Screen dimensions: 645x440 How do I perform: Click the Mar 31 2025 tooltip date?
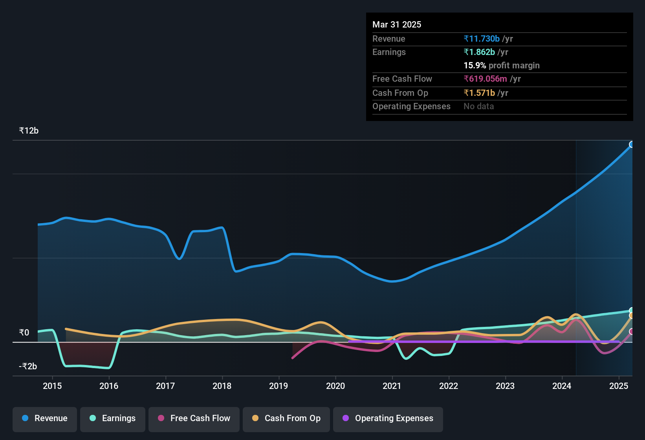coord(397,24)
